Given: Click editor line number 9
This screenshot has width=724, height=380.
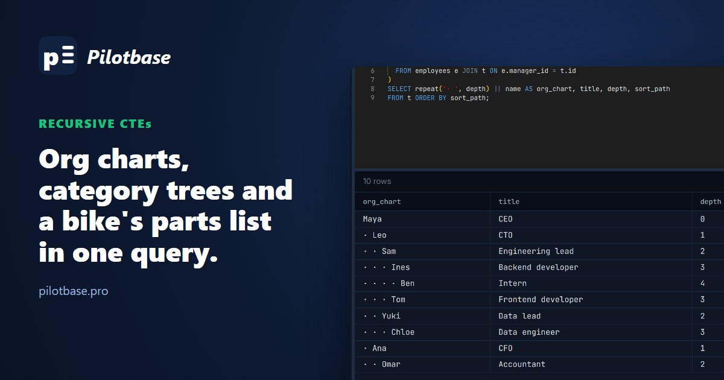Looking at the screenshot, I should tap(373, 98).
